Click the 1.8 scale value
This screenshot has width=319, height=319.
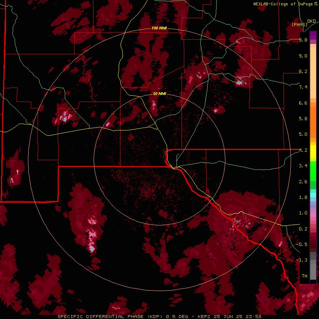point(303,197)
